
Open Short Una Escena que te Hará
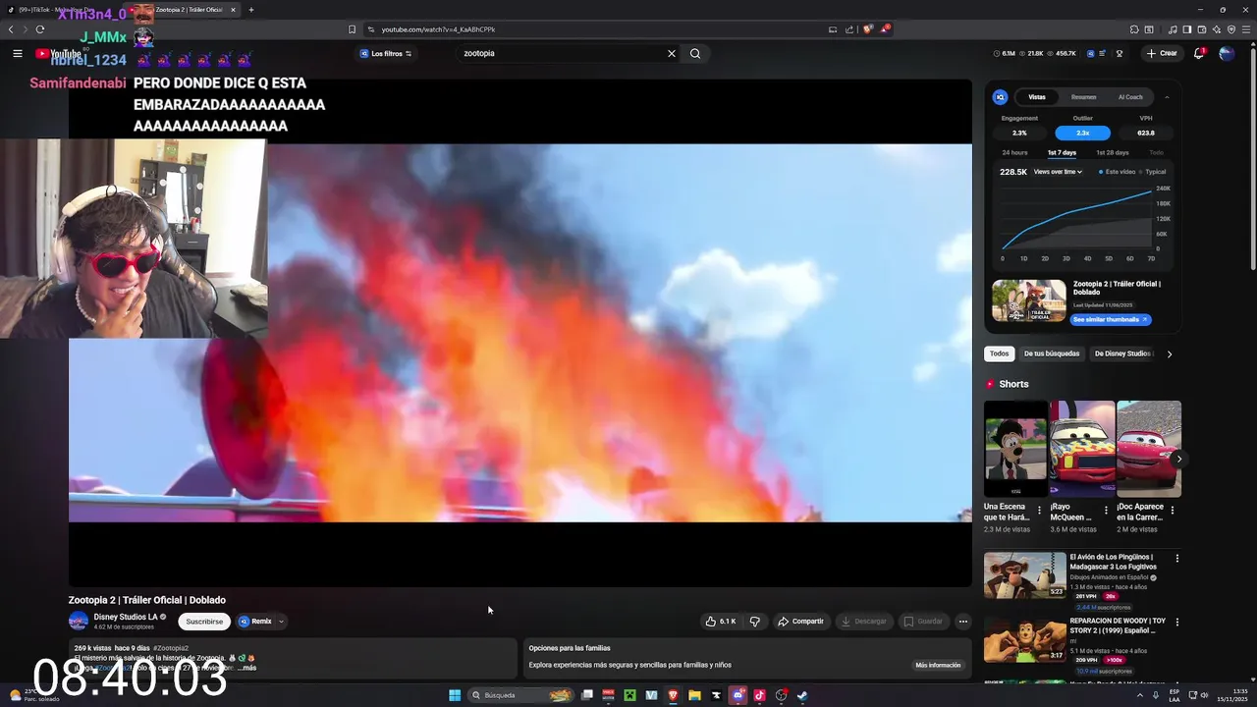click(1015, 449)
